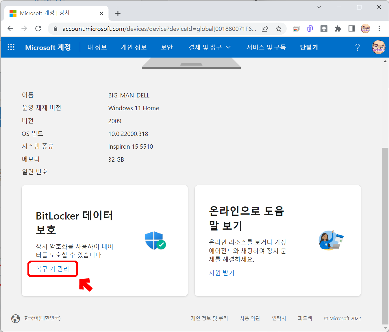Click the browser forward arrow
389x332 pixels.
[x=24, y=28]
